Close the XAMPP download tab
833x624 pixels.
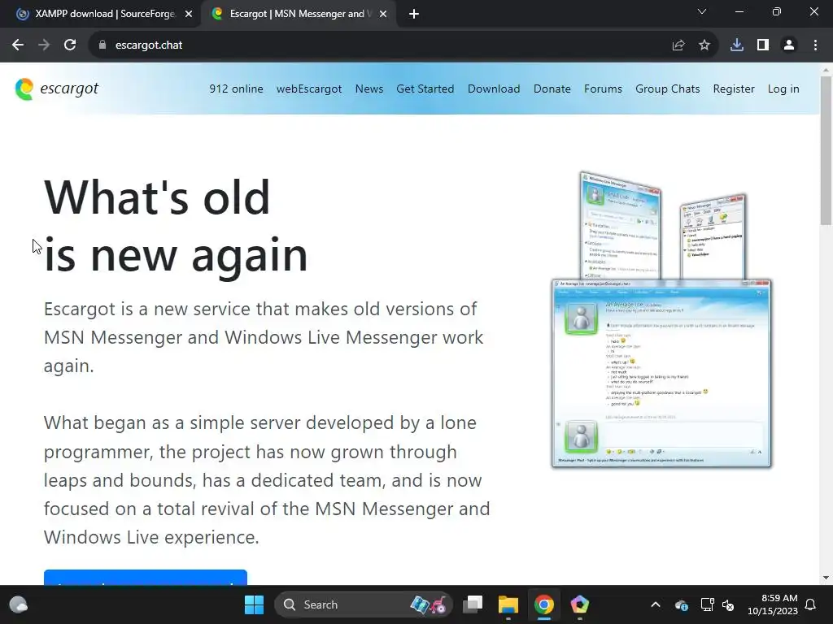tap(189, 15)
